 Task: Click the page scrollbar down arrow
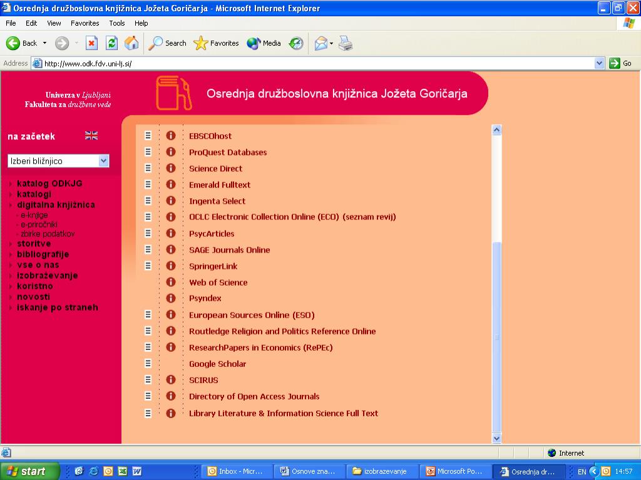coord(496,438)
